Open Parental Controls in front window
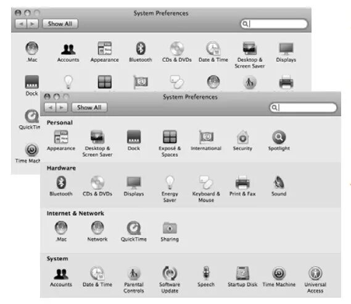The width and height of the screenshot is (351, 304). pyautogui.click(x=134, y=279)
